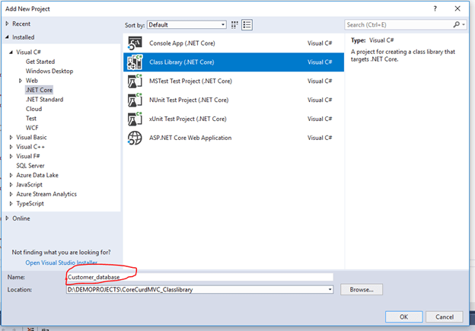Click the Cancel button
The height and width of the screenshot is (331, 475).
(x=445, y=317)
